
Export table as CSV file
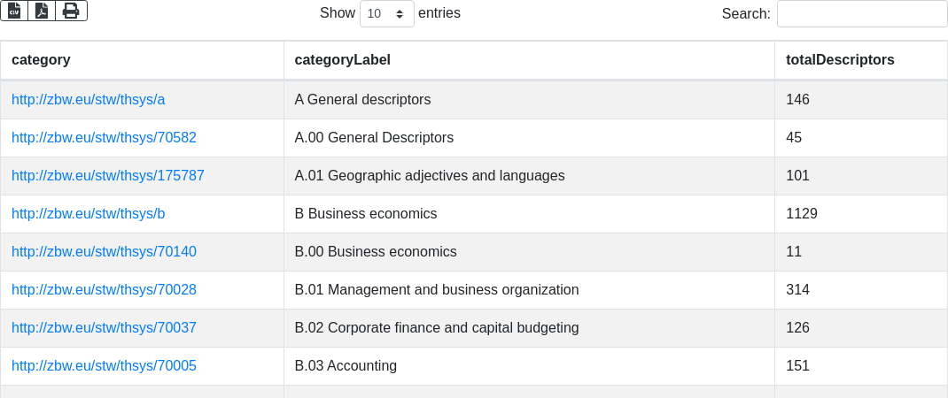[14, 11]
